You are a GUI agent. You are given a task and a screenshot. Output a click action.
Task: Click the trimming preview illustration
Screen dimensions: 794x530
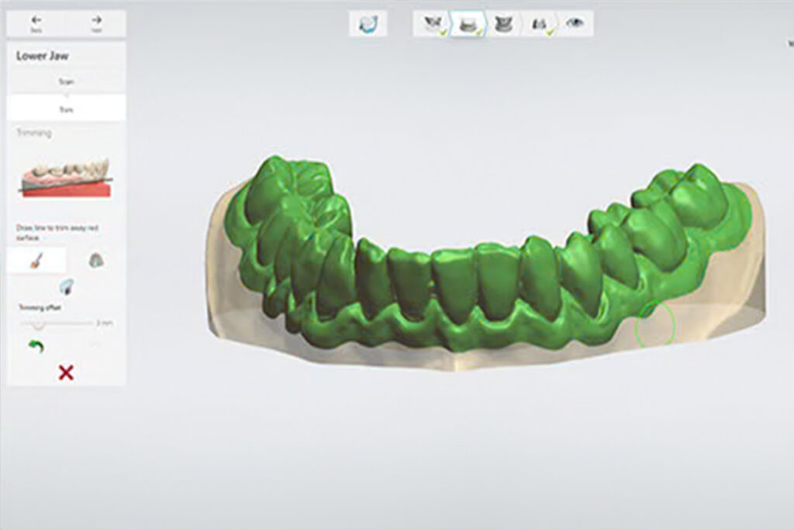(x=66, y=179)
